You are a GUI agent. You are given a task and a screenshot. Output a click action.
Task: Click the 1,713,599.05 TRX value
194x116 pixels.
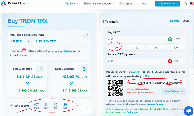75,91
